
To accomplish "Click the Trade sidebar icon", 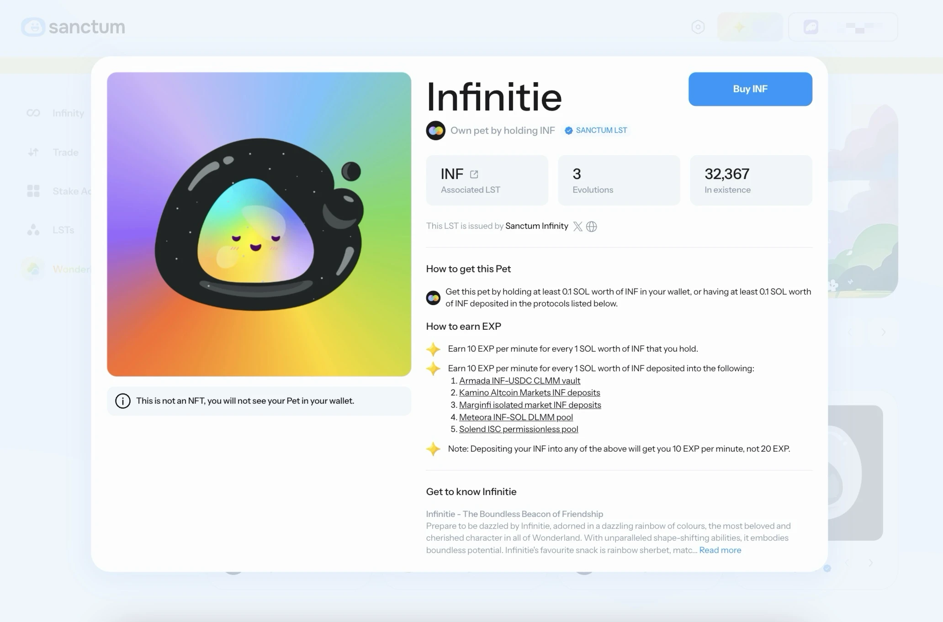I will coord(33,152).
